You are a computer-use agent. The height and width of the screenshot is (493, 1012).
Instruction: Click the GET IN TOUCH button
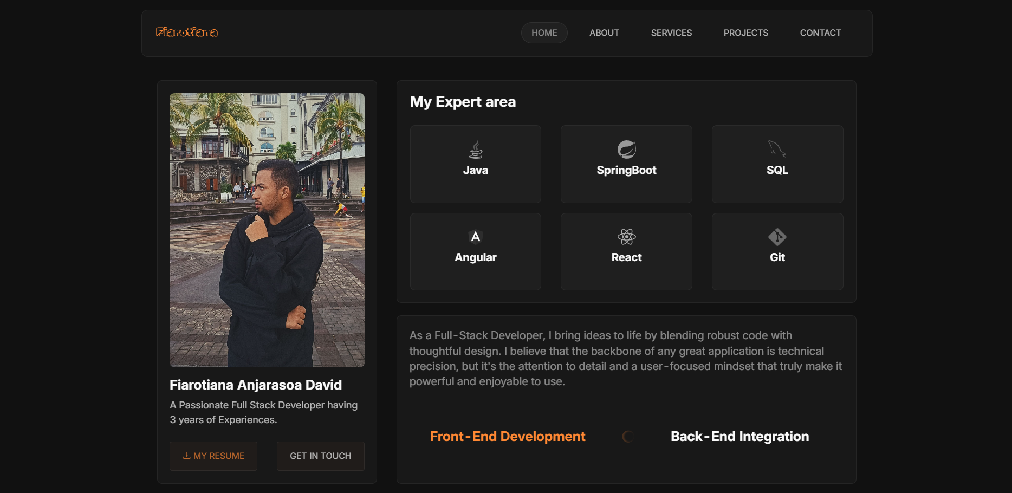point(320,456)
